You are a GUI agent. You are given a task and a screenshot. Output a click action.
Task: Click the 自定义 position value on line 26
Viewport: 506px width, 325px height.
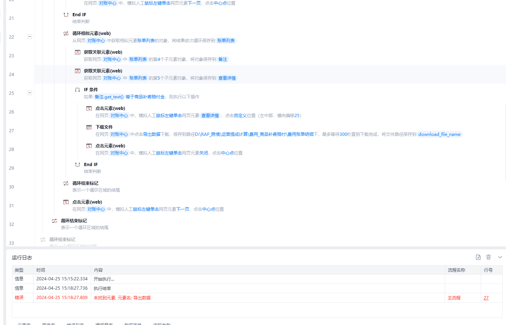click(240, 116)
